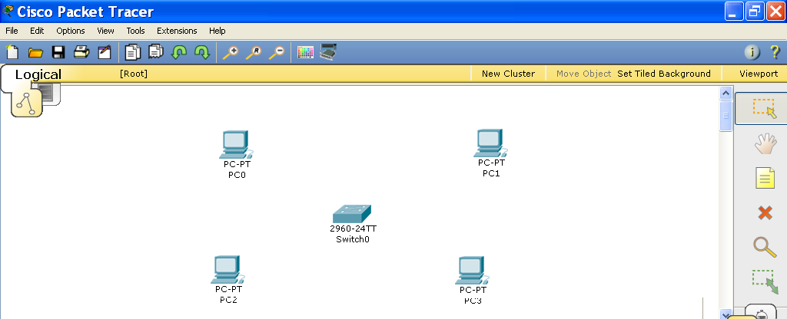Screen dimensions: 787x319
Task: Redo with the right green arrow
Action: pyautogui.click(x=202, y=51)
